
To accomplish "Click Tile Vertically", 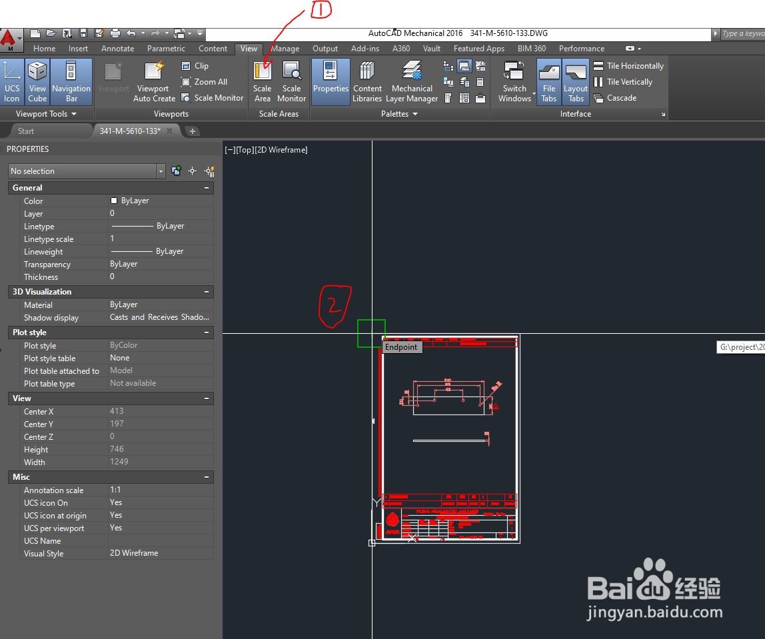I will (623, 82).
